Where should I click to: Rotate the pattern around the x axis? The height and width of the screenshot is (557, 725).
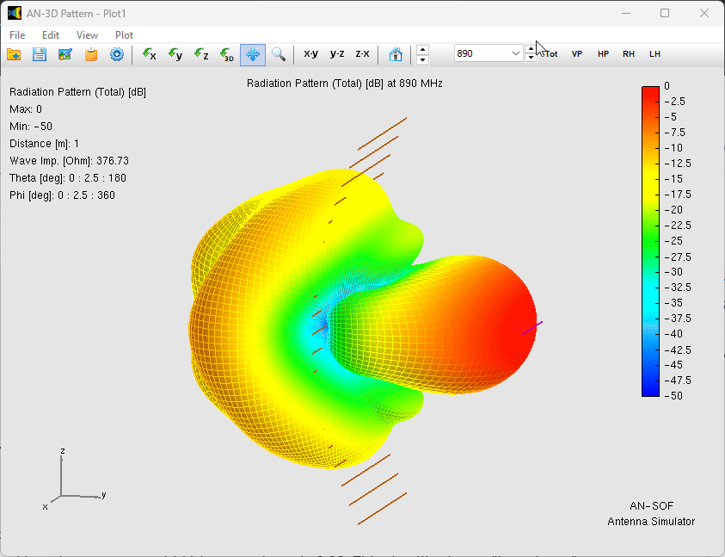coord(150,54)
